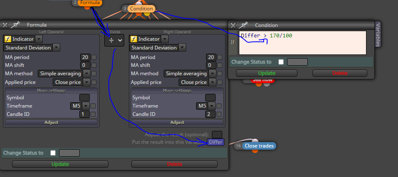Collapse right operand More settings section
Viewport: 398px width, 177px height.
(x=177, y=91)
